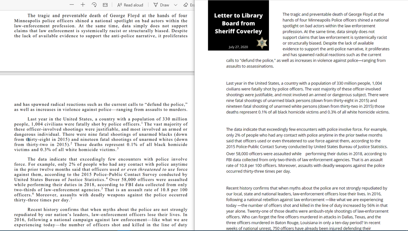
Task: Click the 'July 27, 2020' date
Action: click(x=238, y=47)
